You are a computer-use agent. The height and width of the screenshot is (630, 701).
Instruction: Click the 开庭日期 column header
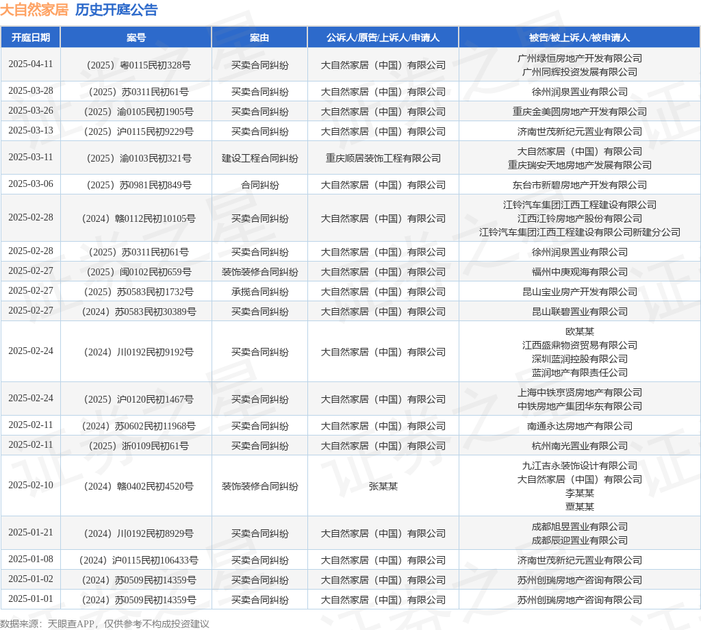pos(30,38)
